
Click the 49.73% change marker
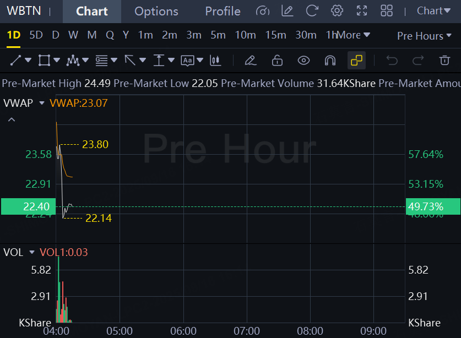pos(433,206)
